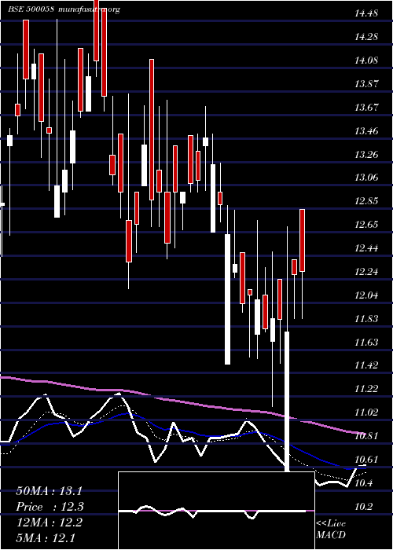Screen dimensions: 393x550
Task: Click the 11.42 price axis label
Action: 366,365
